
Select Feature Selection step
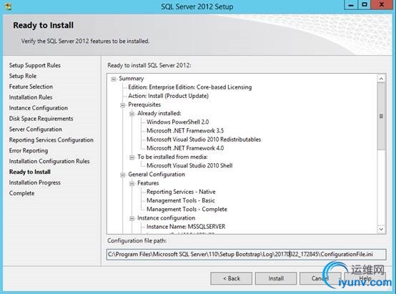click(31, 87)
